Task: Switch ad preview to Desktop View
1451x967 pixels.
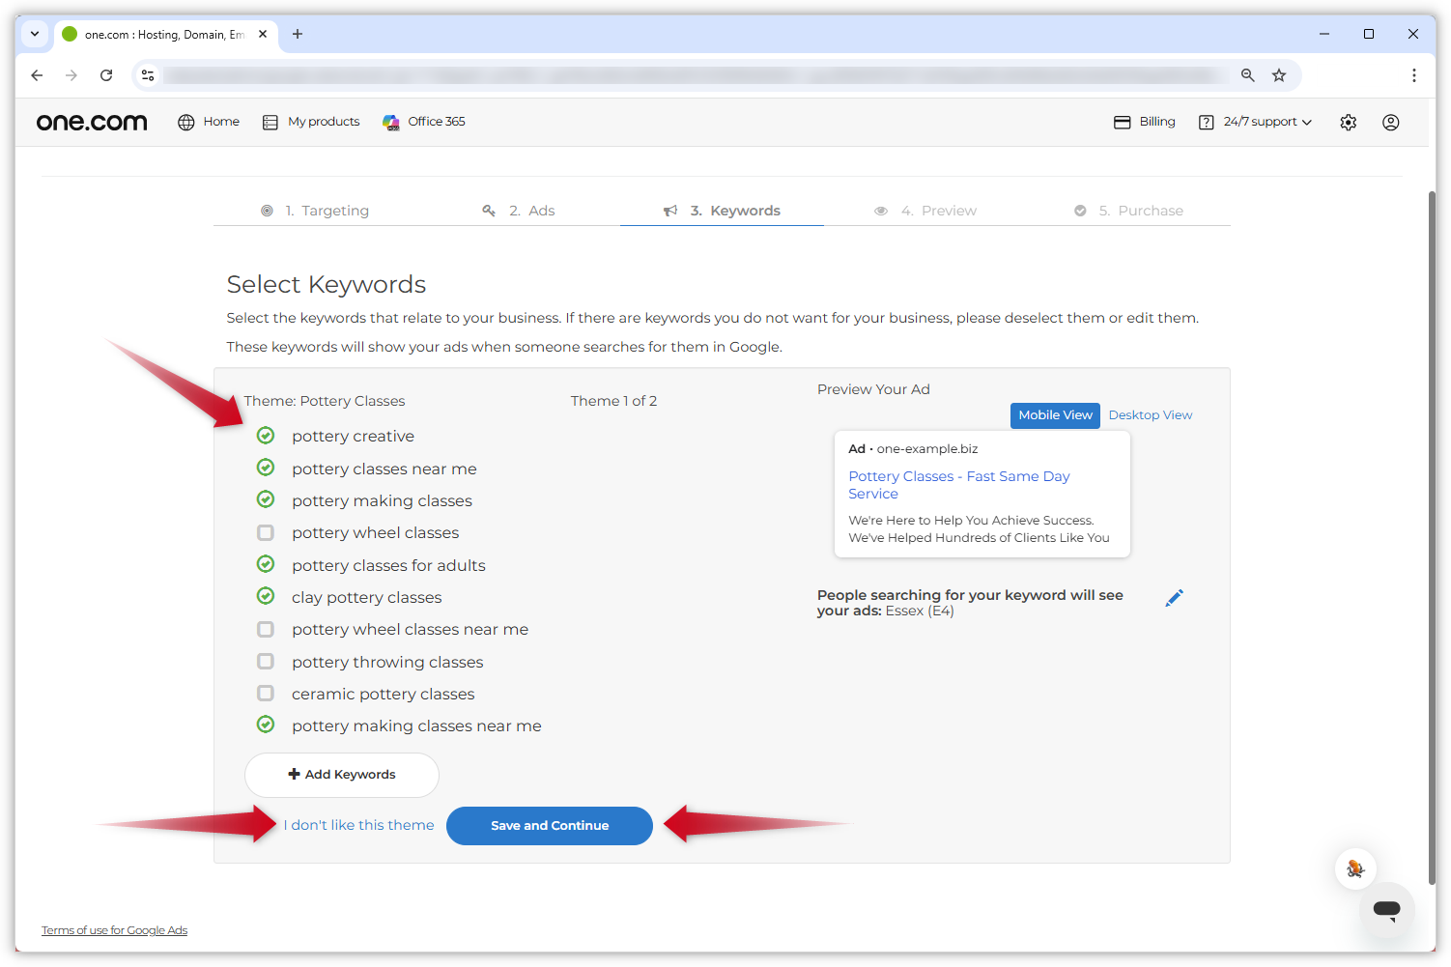Action: tap(1151, 415)
